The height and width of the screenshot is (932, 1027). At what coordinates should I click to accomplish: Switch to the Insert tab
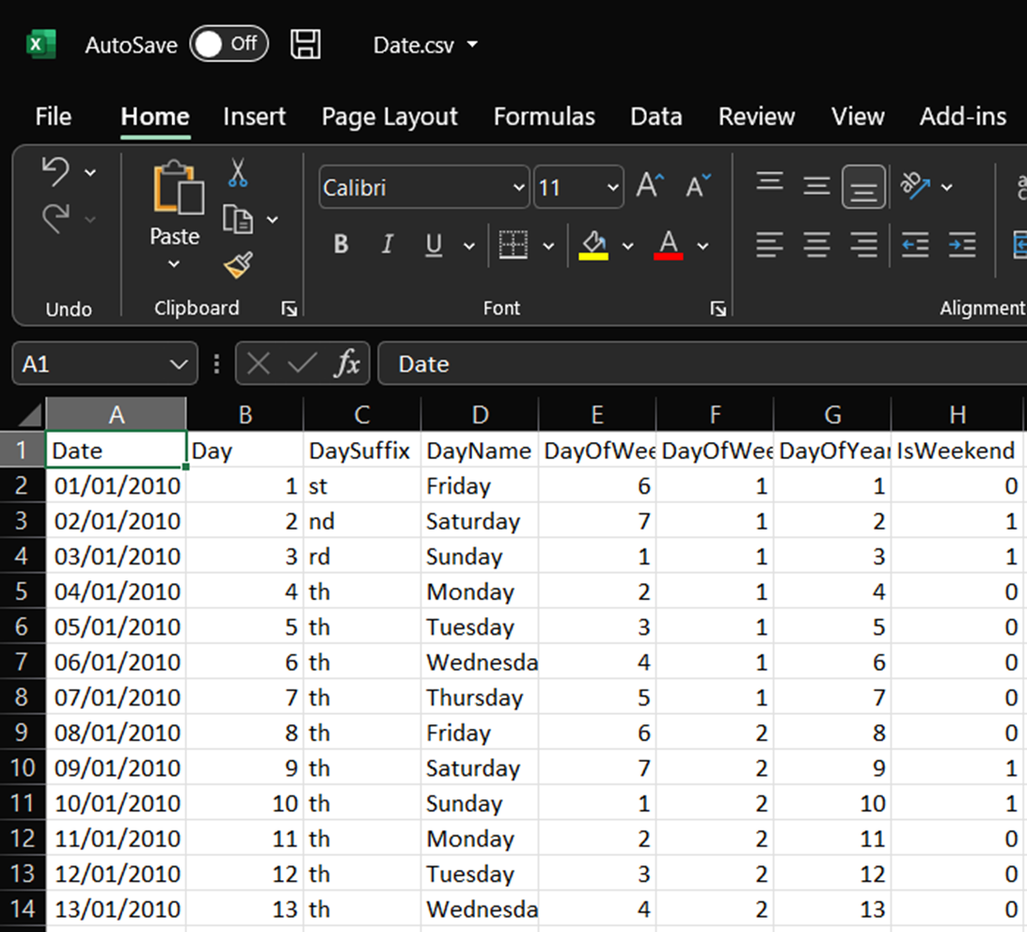[254, 117]
